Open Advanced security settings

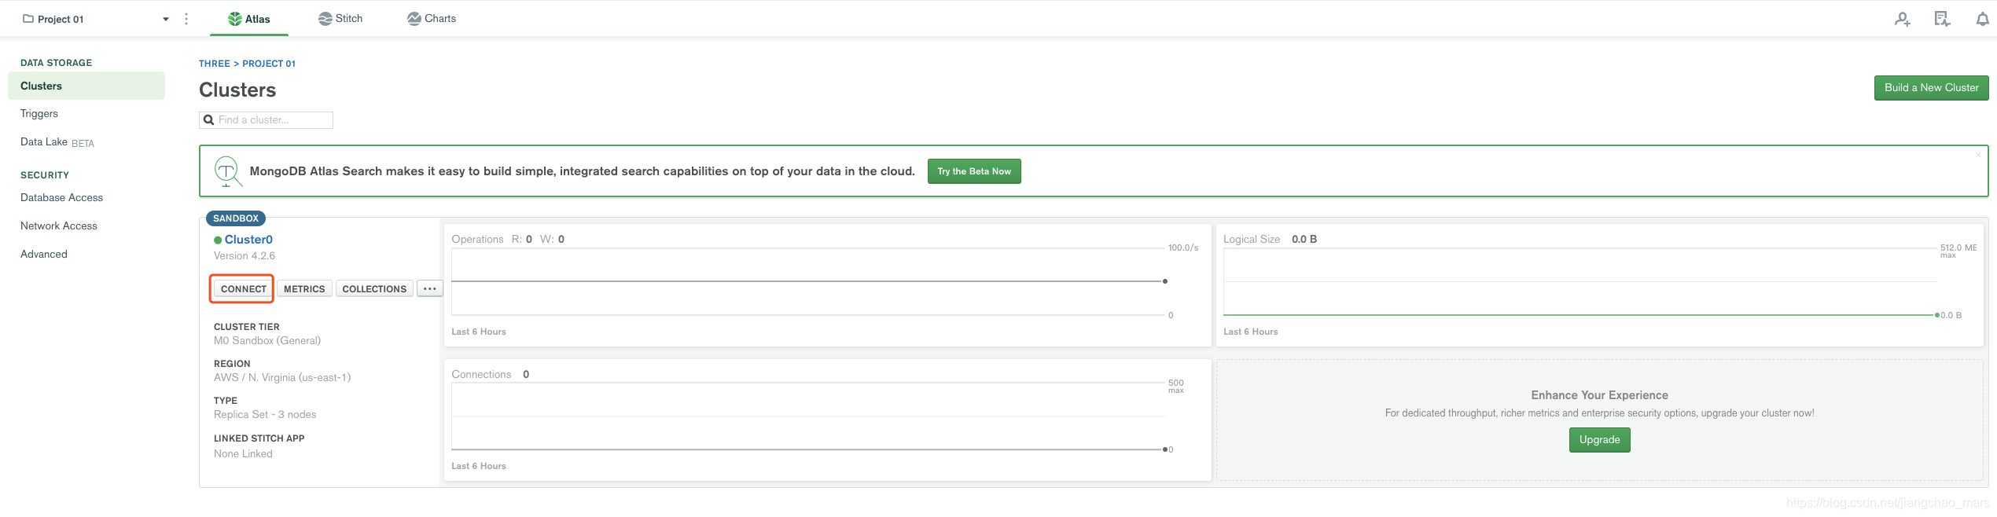click(x=44, y=254)
